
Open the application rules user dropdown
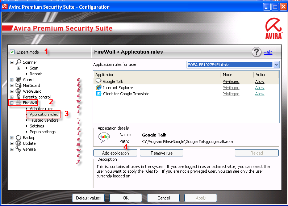[276, 65]
